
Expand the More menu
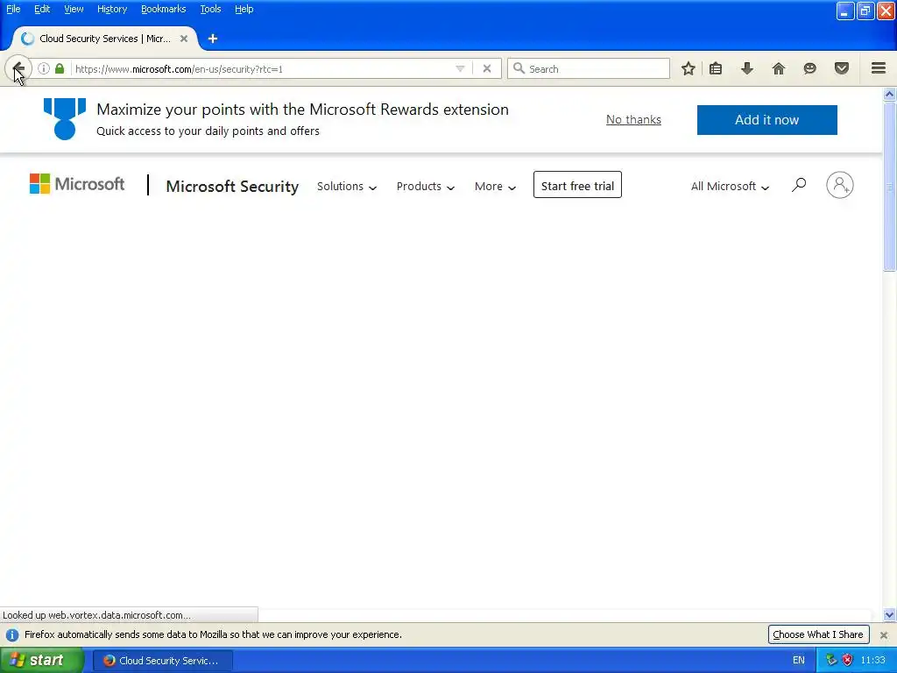click(496, 187)
